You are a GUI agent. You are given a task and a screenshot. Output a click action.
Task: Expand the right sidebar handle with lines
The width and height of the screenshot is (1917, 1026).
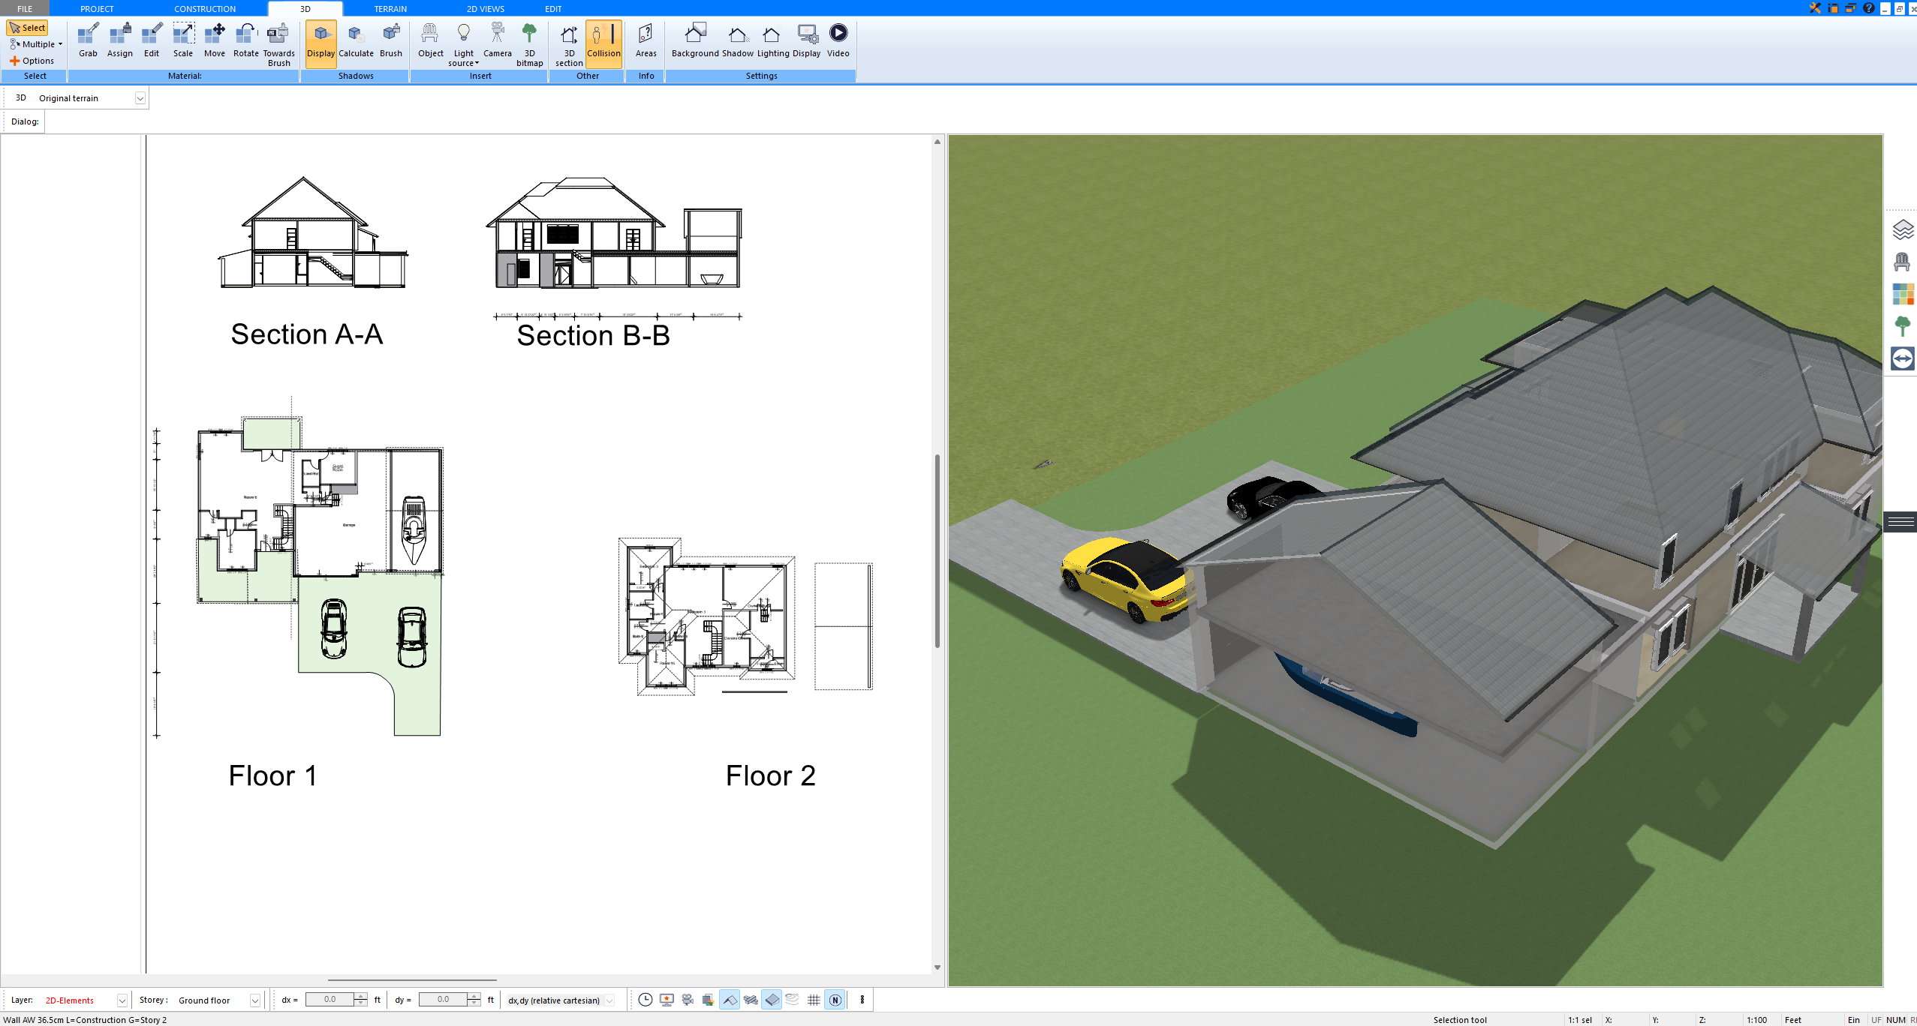pos(1900,521)
